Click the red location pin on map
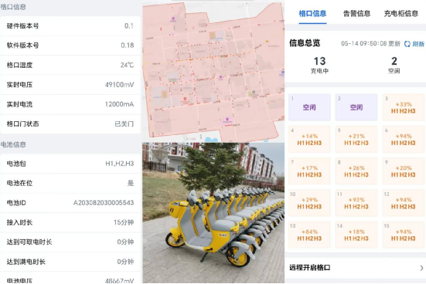426x284 pixels. [185, 100]
